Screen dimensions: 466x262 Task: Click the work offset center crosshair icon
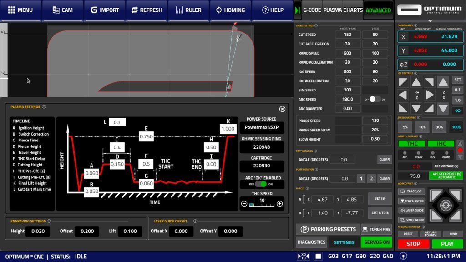446,205
